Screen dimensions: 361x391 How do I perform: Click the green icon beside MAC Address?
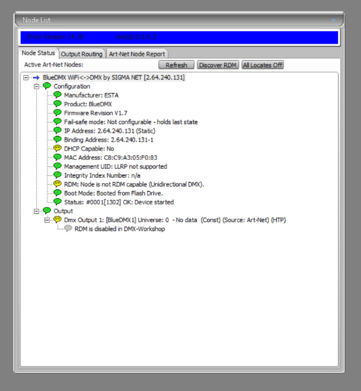[58, 157]
